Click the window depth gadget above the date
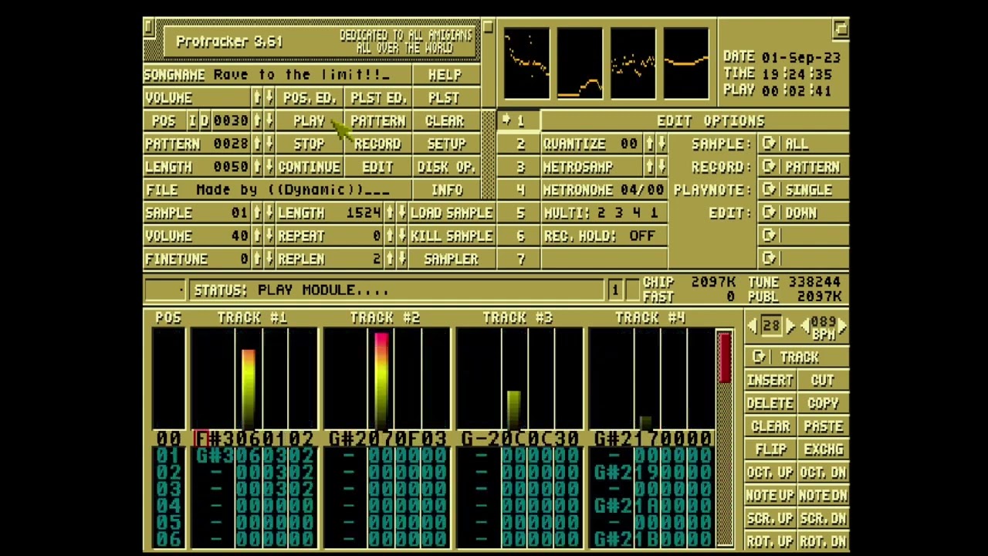The width and height of the screenshot is (988, 556). (841, 29)
